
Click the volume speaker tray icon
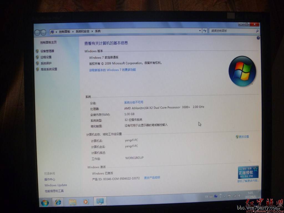point(240,196)
